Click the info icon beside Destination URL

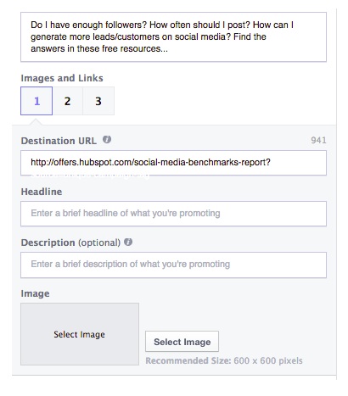107,140
